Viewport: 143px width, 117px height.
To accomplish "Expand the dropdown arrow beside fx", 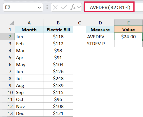I will pyautogui.click(x=79, y=7).
